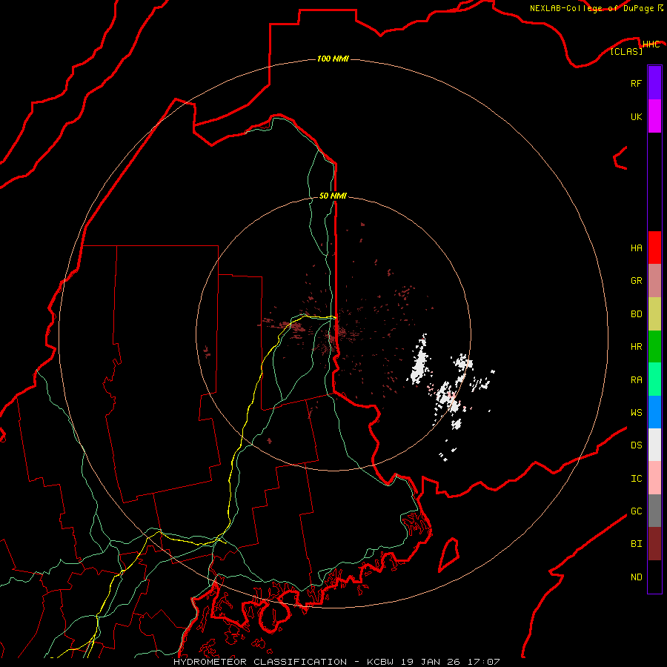The image size is (667, 667).
Task: Click the "IC" legend label
Action: pos(636,479)
